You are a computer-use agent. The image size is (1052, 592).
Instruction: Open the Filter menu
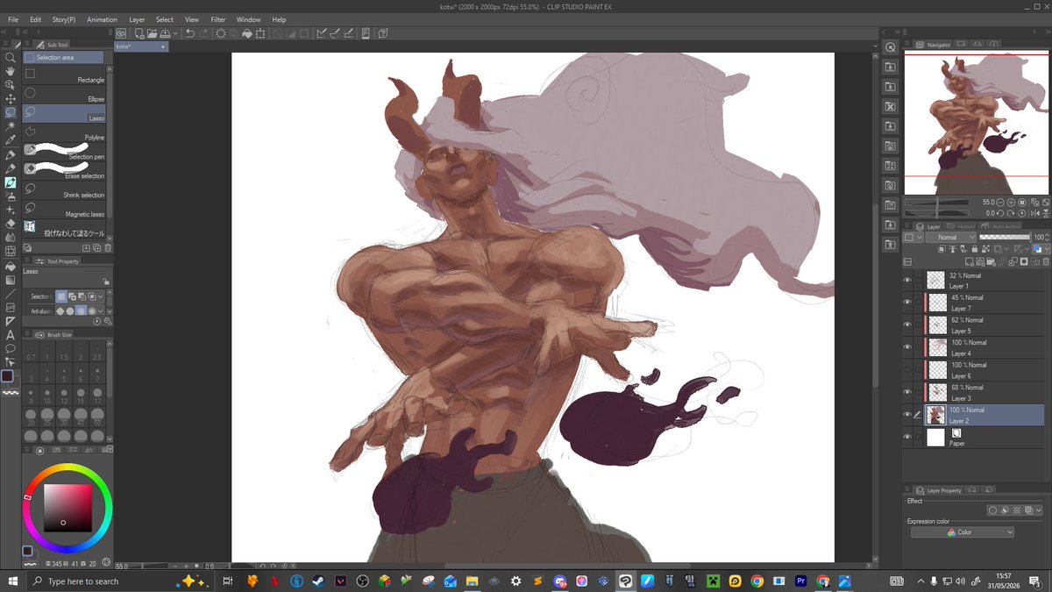(218, 19)
